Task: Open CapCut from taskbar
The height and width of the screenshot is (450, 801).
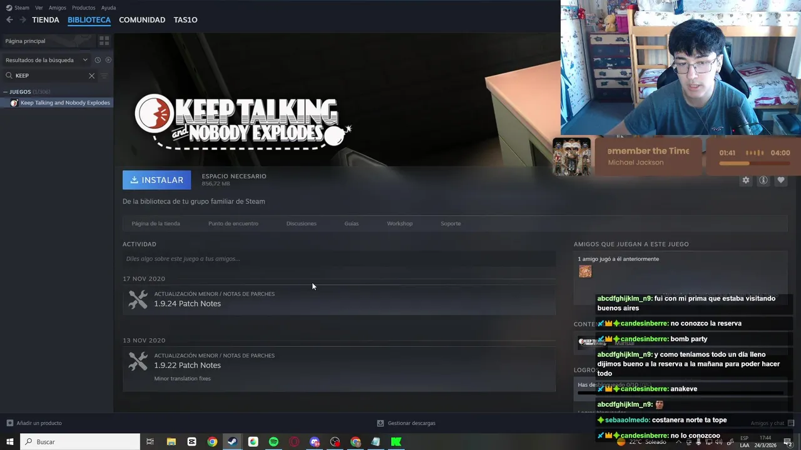Action: pyautogui.click(x=191, y=442)
